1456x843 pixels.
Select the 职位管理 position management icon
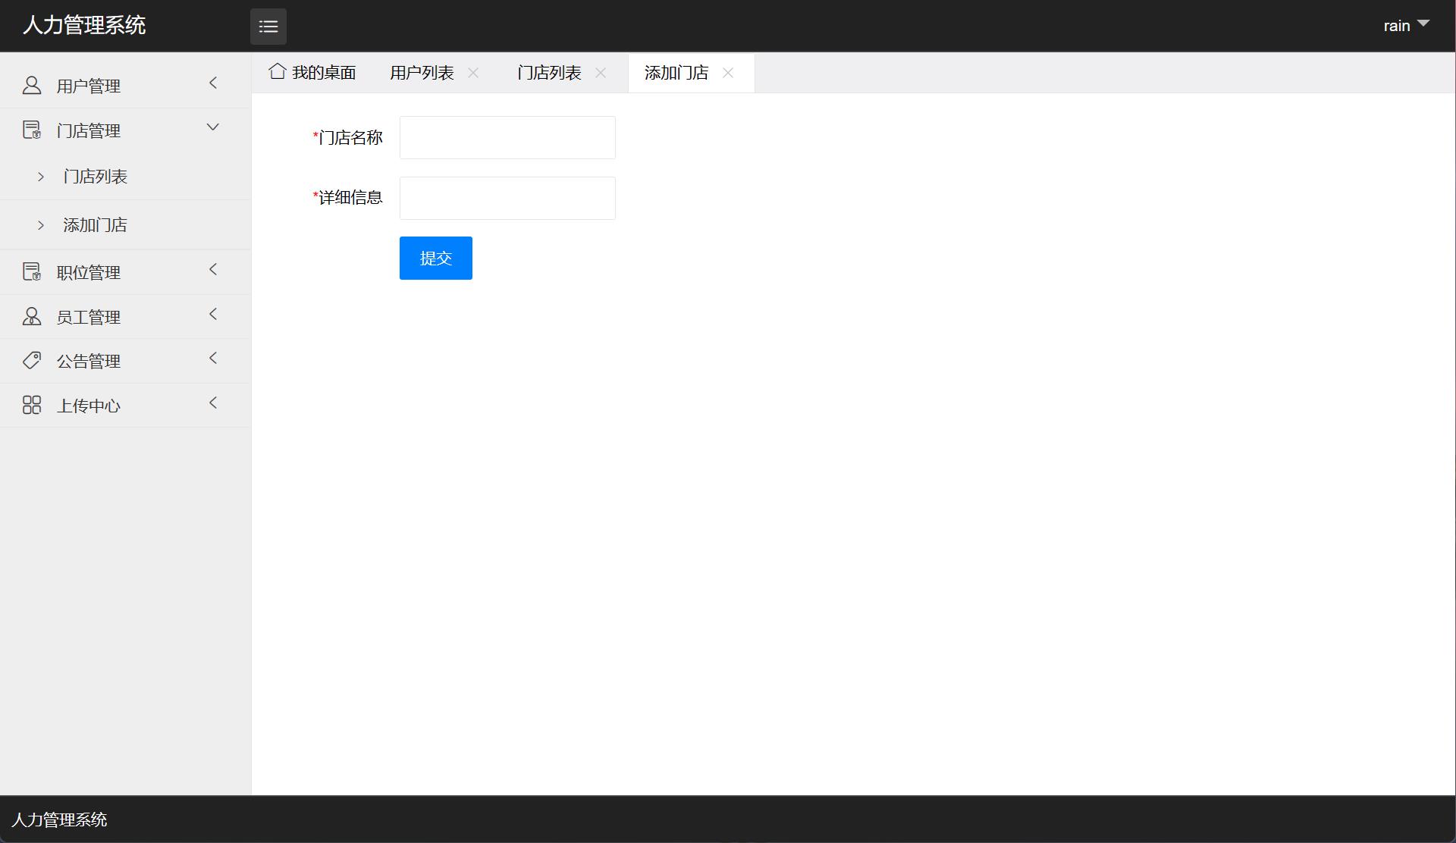click(x=31, y=271)
